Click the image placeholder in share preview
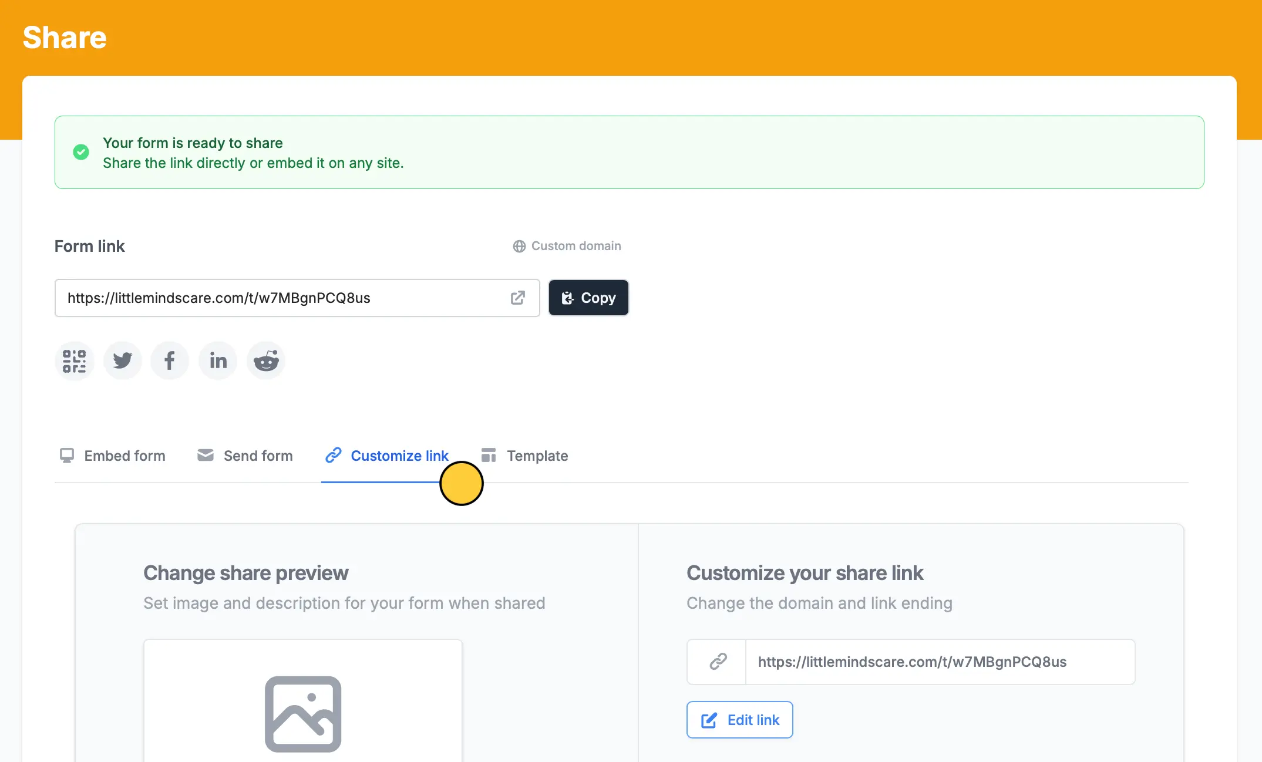 [303, 714]
